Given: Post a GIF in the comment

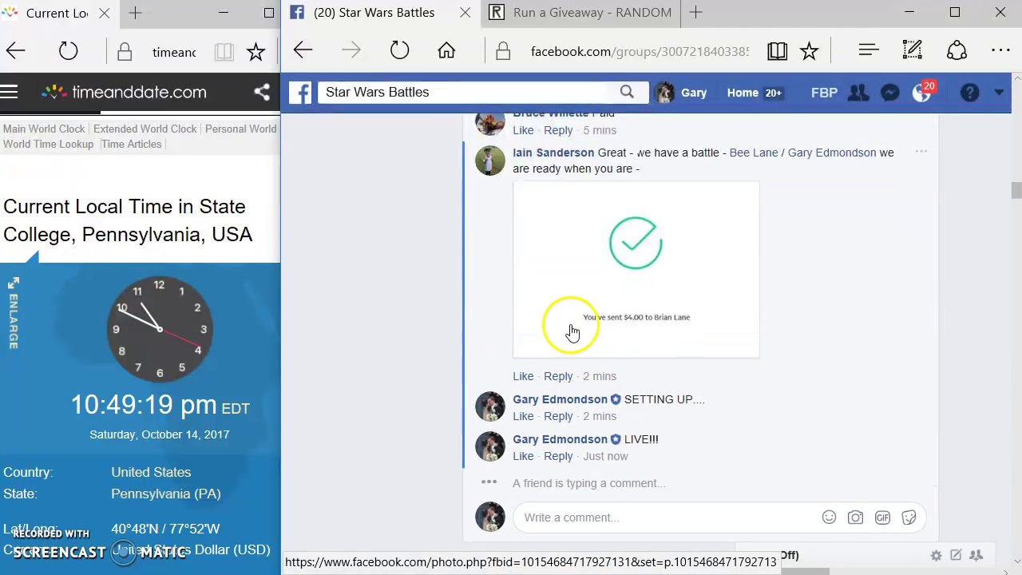Looking at the screenshot, I should click(x=882, y=517).
